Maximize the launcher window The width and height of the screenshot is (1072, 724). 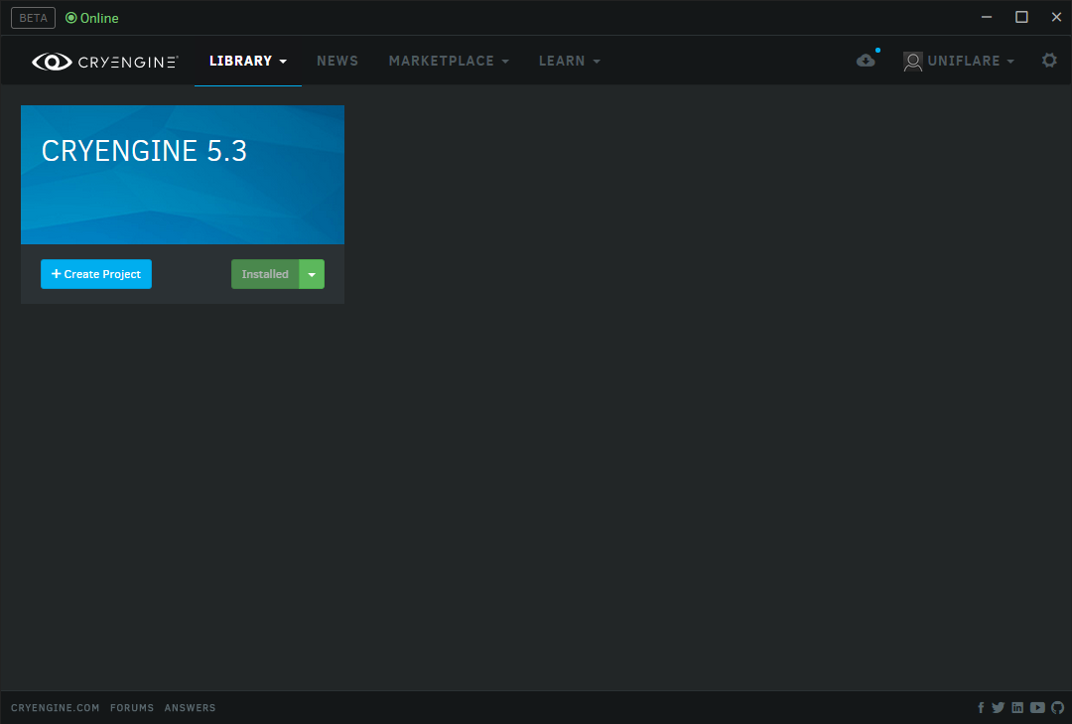pos(1021,17)
